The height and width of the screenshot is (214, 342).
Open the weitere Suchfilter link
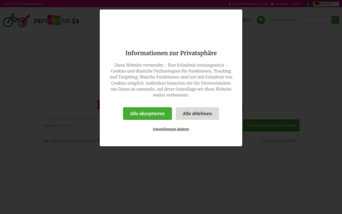coord(279,140)
